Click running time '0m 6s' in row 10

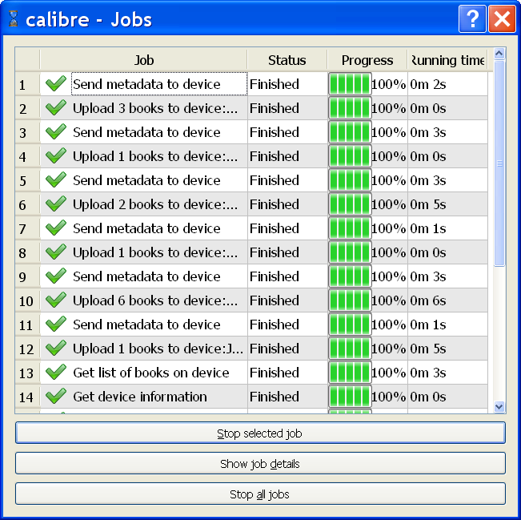428,300
